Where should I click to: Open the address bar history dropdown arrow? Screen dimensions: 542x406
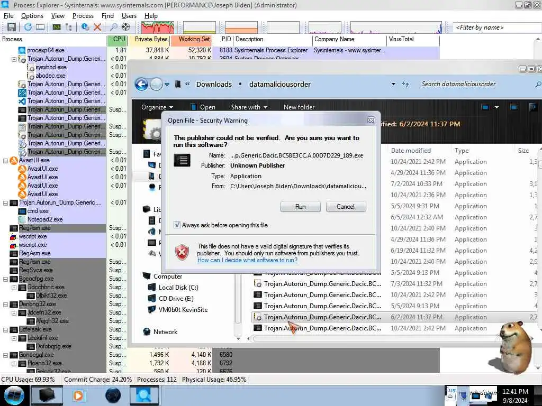[x=393, y=84]
